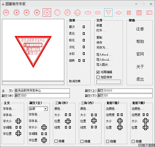Select the last rectangular stamp template
The image size is (155, 147).
pos(149,13)
